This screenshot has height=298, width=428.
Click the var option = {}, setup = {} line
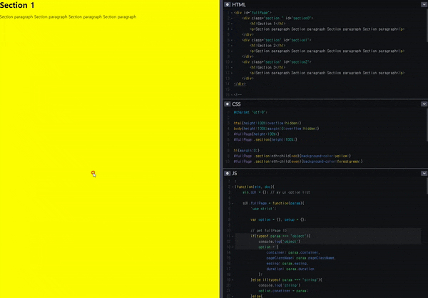(x=278, y=220)
